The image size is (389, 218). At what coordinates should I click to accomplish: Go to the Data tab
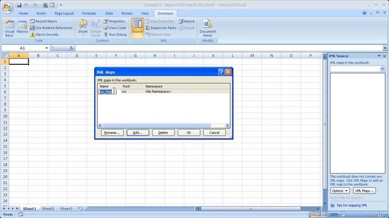point(109,13)
